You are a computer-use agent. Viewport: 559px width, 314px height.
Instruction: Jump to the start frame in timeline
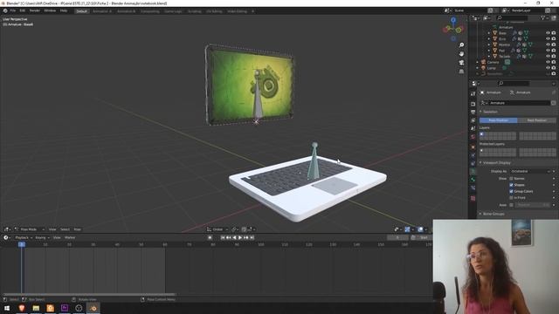point(223,237)
